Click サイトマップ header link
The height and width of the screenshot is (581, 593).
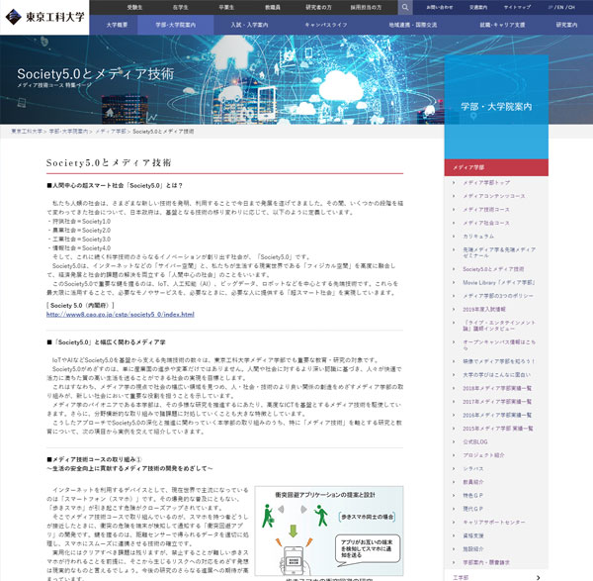[x=517, y=7]
